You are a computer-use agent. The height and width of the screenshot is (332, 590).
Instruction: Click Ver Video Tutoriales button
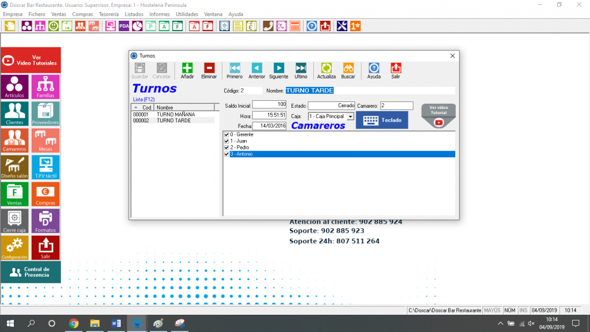[31, 60]
